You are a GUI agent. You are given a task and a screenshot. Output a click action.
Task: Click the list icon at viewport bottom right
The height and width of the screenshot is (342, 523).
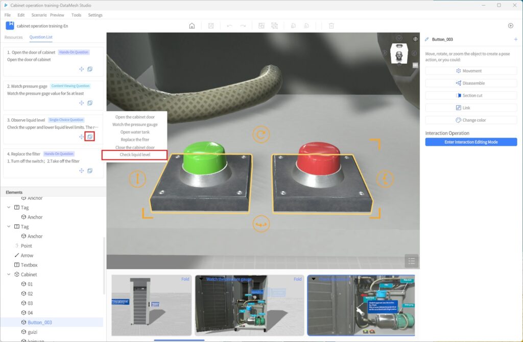412,260
